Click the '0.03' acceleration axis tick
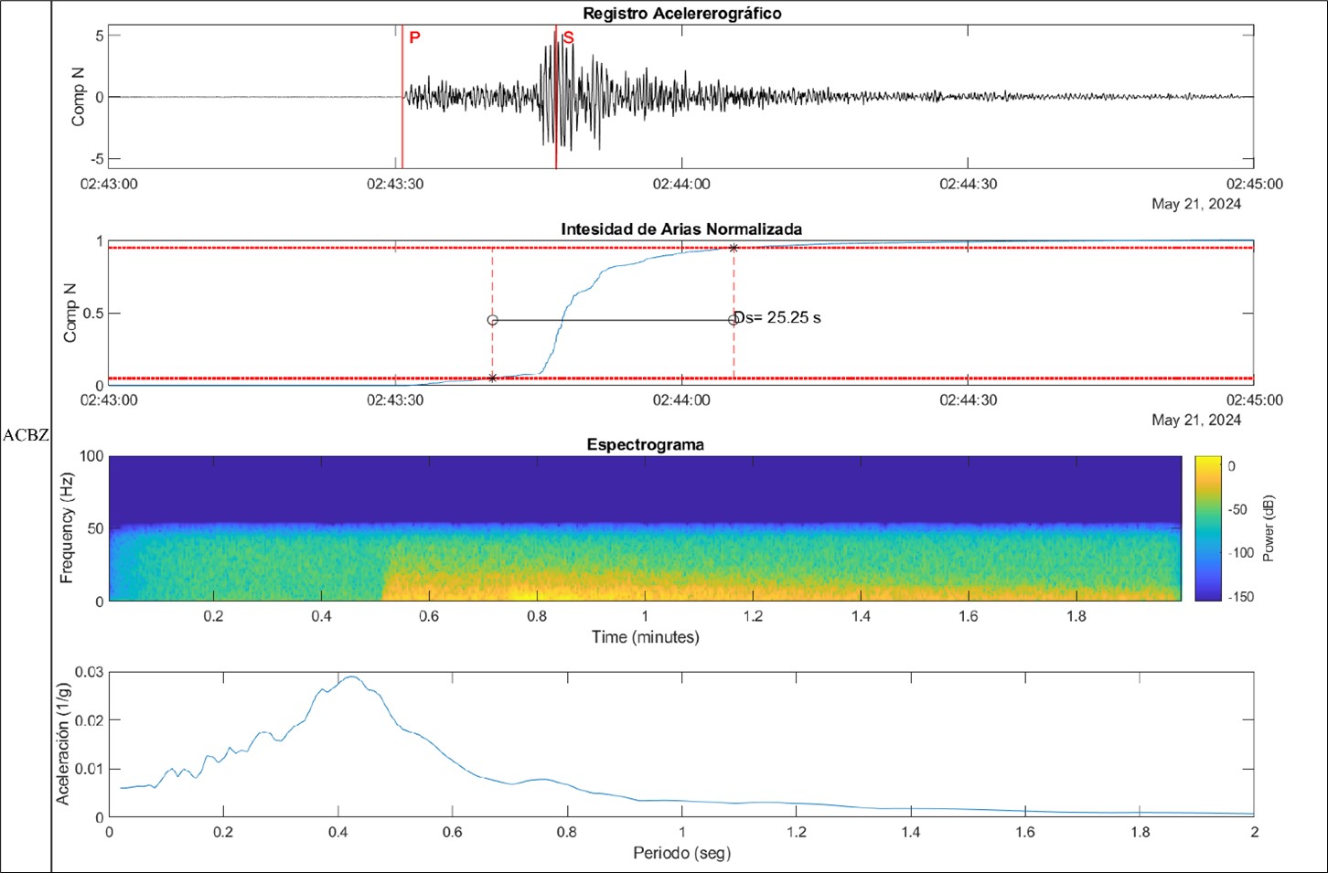Screen dimensions: 1328x873 [x=90, y=672]
